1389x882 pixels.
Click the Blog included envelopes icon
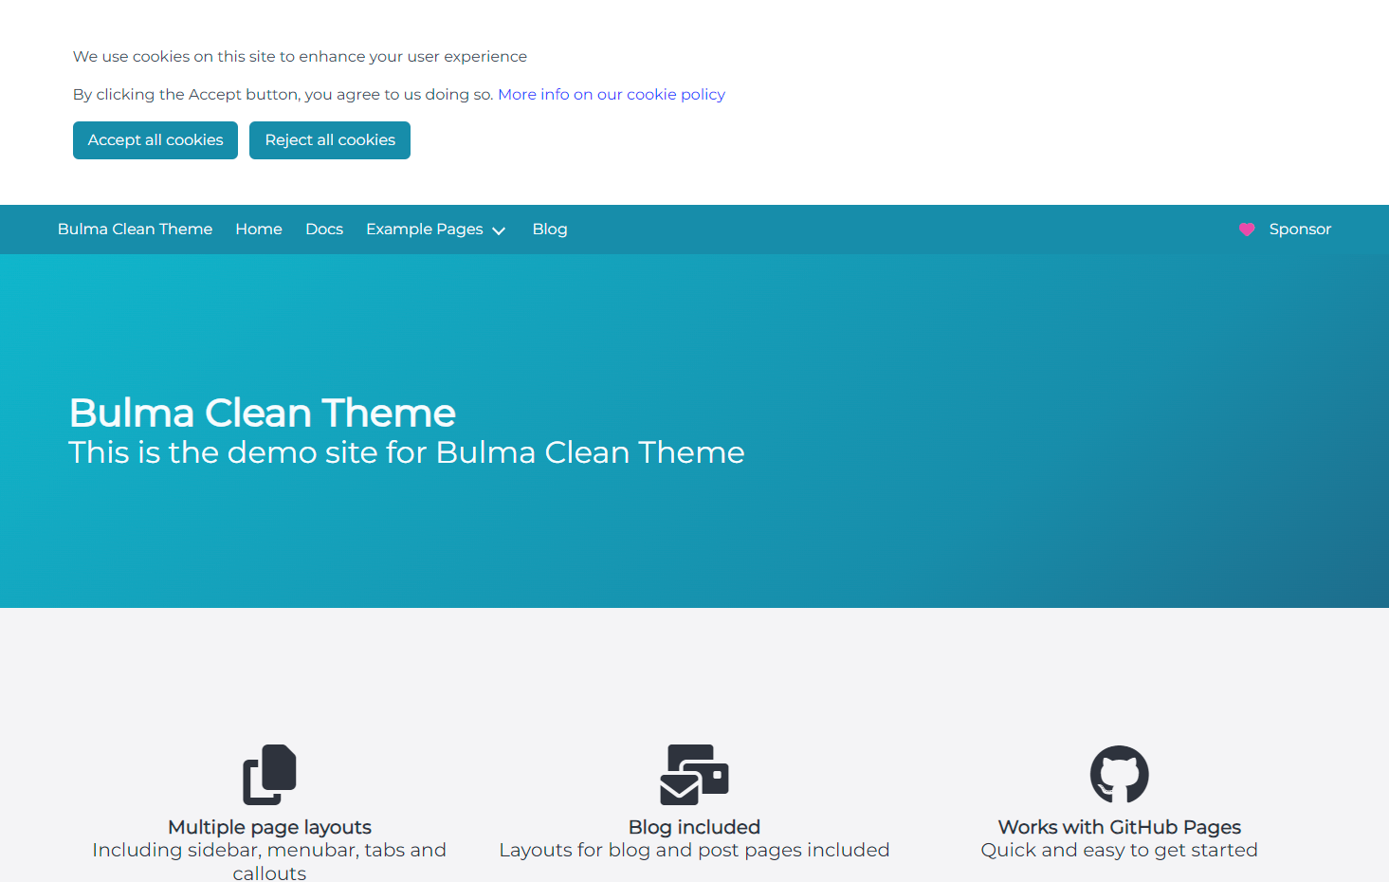[x=694, y=775]
